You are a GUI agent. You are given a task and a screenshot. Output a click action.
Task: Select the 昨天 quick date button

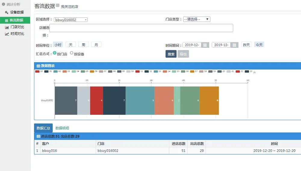tap(246, 44)
